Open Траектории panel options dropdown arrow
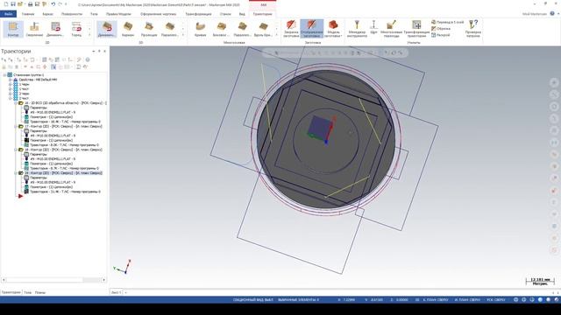 coord(94,52)
